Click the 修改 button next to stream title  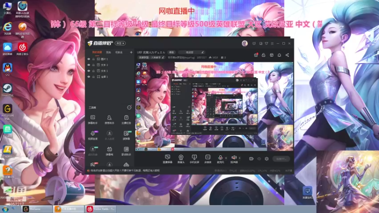(x=171, y=52)
